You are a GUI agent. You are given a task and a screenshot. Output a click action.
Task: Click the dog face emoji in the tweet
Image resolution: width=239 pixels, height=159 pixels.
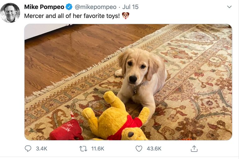tap(125, 15)
